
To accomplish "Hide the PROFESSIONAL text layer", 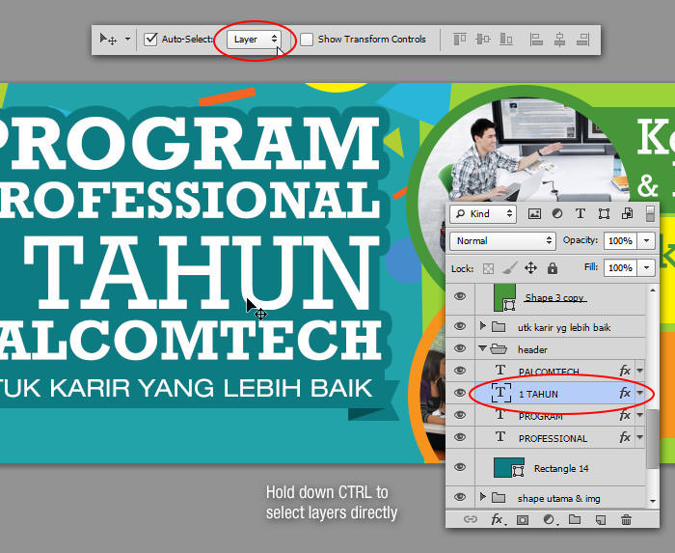I will click(x=460, y=437).
